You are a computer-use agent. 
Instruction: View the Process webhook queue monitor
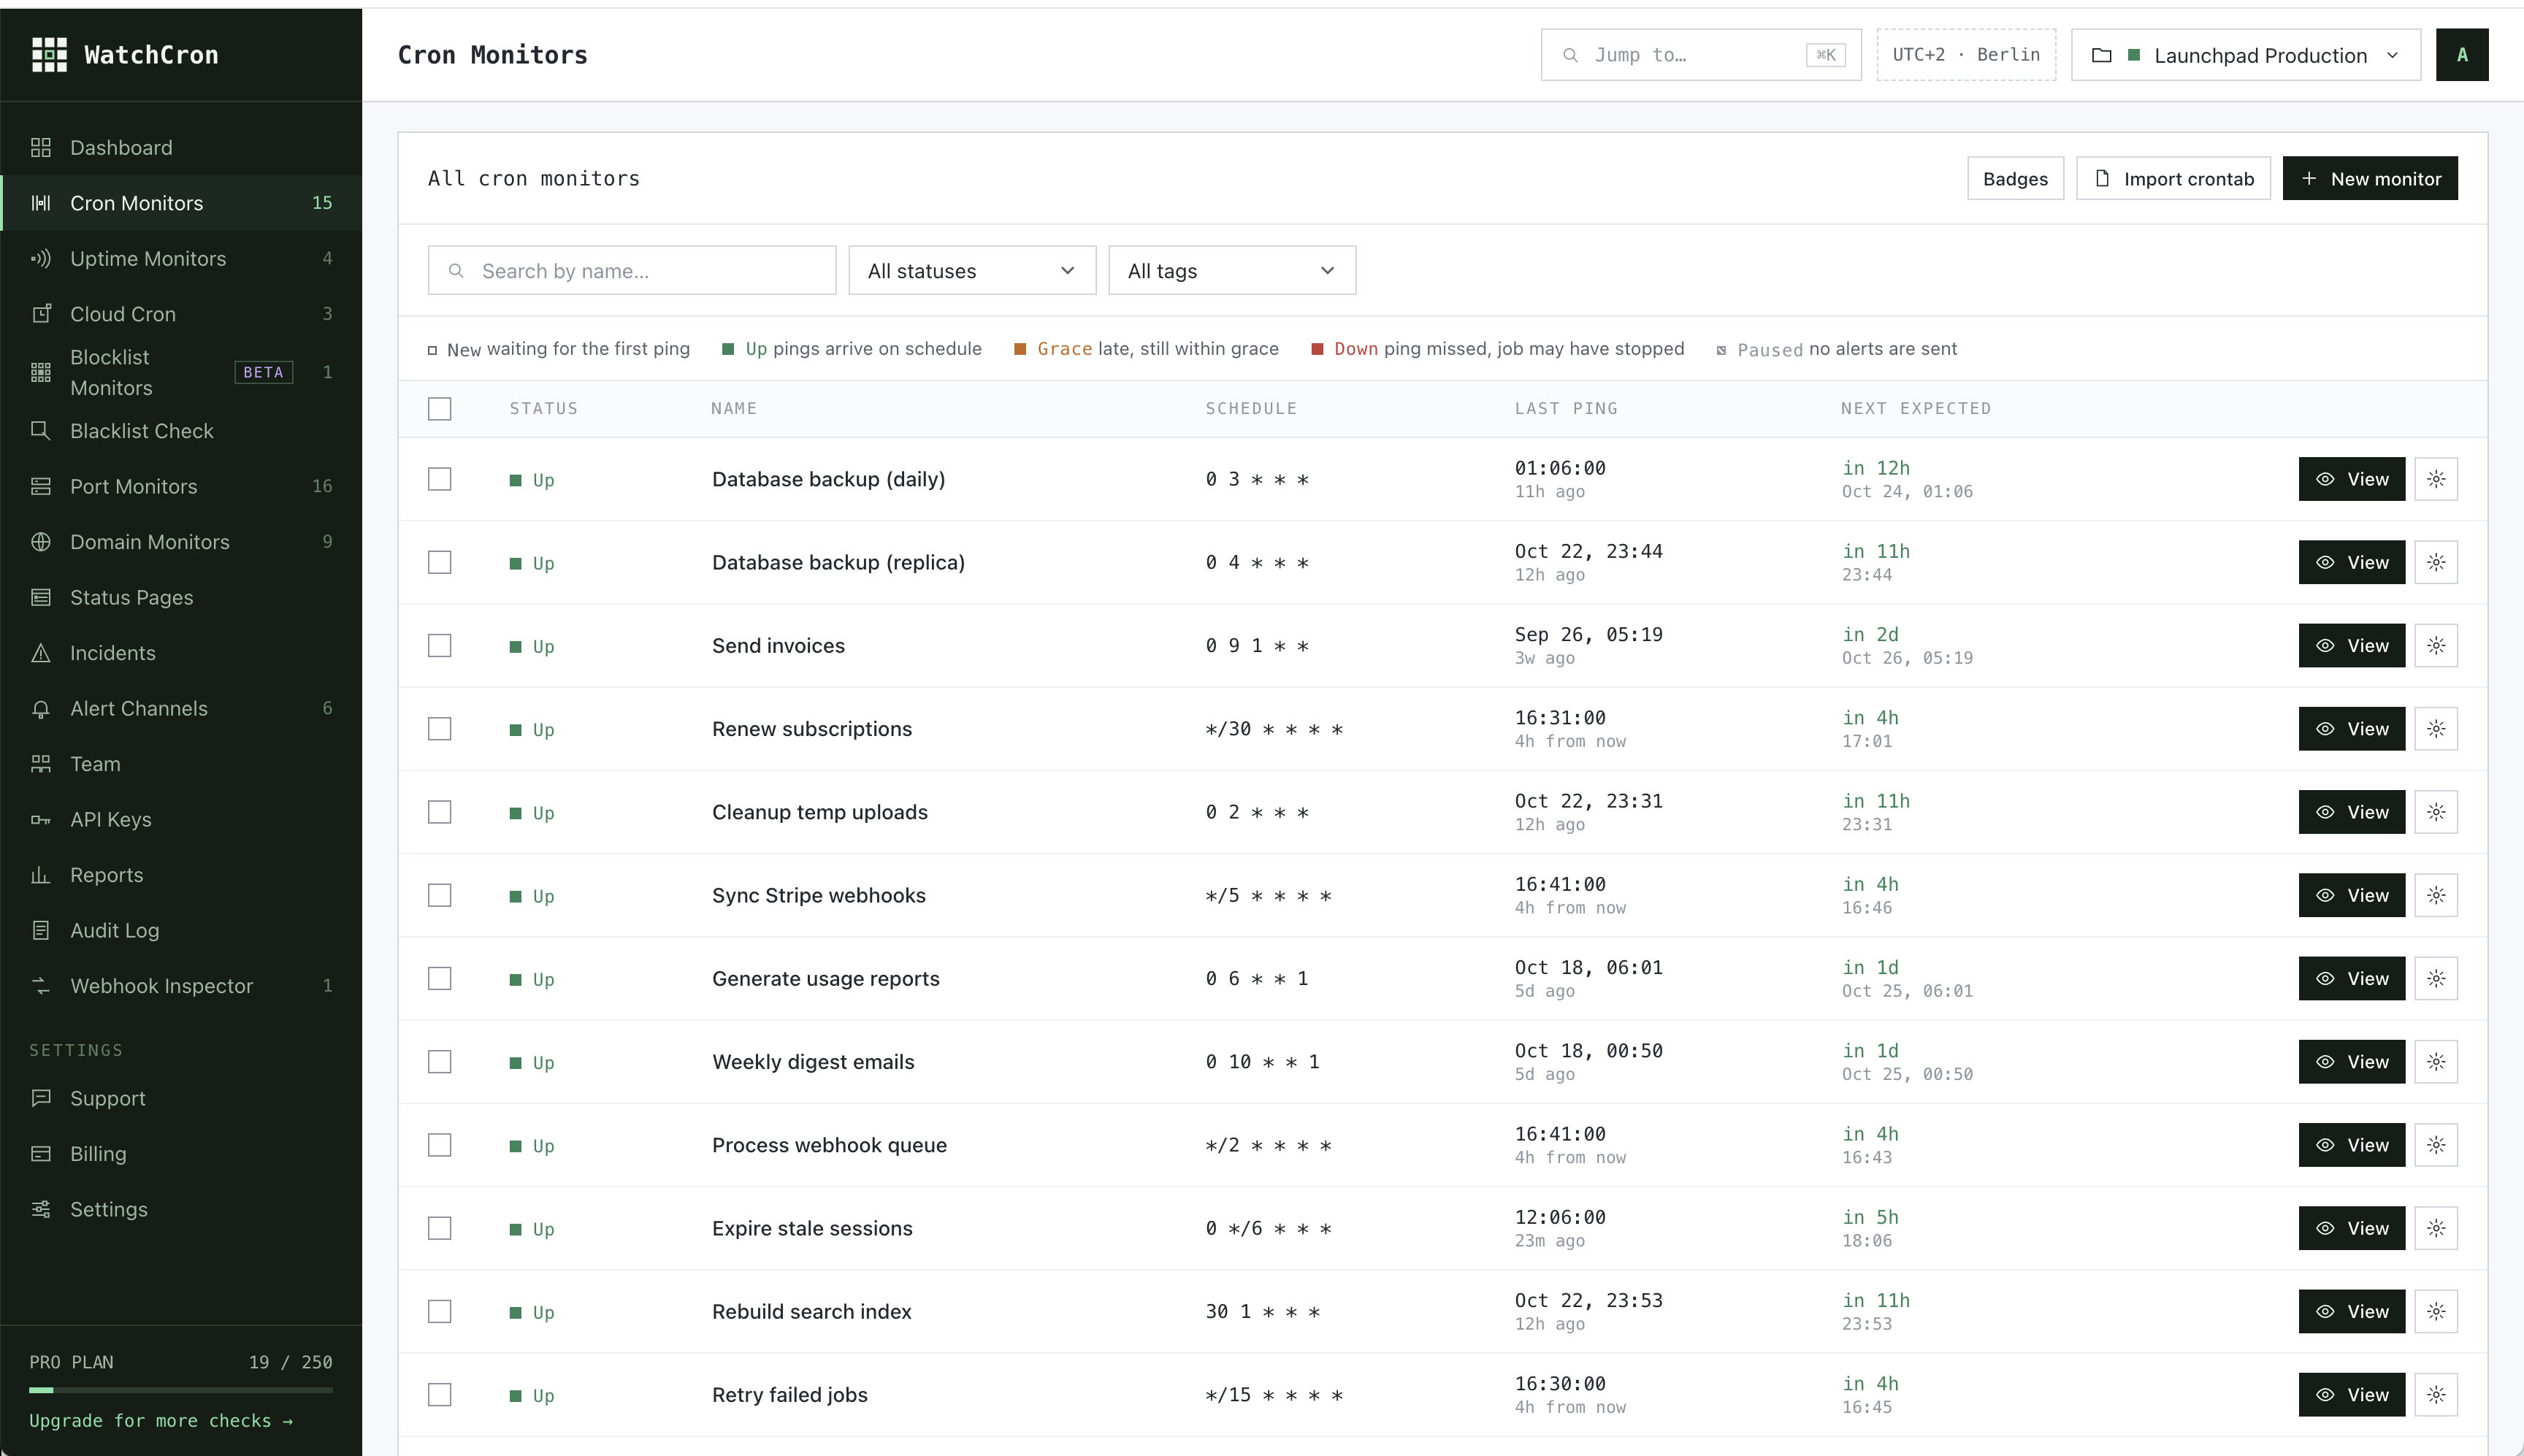tap(2352, 1145)
